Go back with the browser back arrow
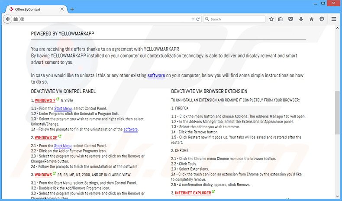 7,19
